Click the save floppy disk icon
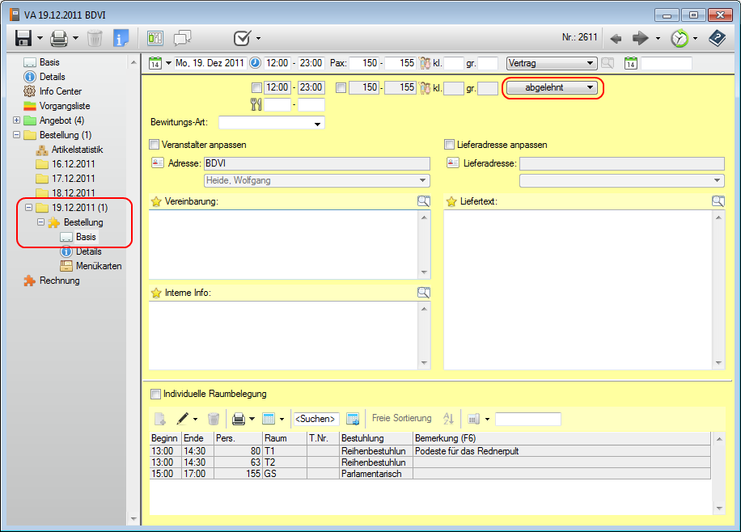The height and width of the screenshot is (532, 741). [x=23, y=38]
